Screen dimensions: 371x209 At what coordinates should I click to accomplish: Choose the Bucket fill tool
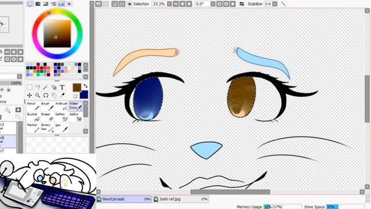(x=33, y=117)
